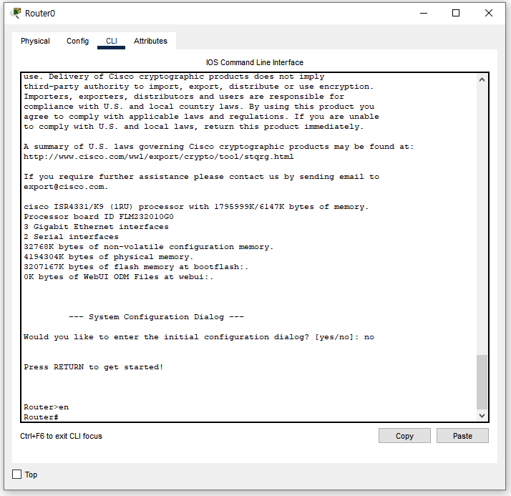This screenshot has width=511, height=496.
Task: Click the initial configuration dialog question line
Action: coord(199,337)
